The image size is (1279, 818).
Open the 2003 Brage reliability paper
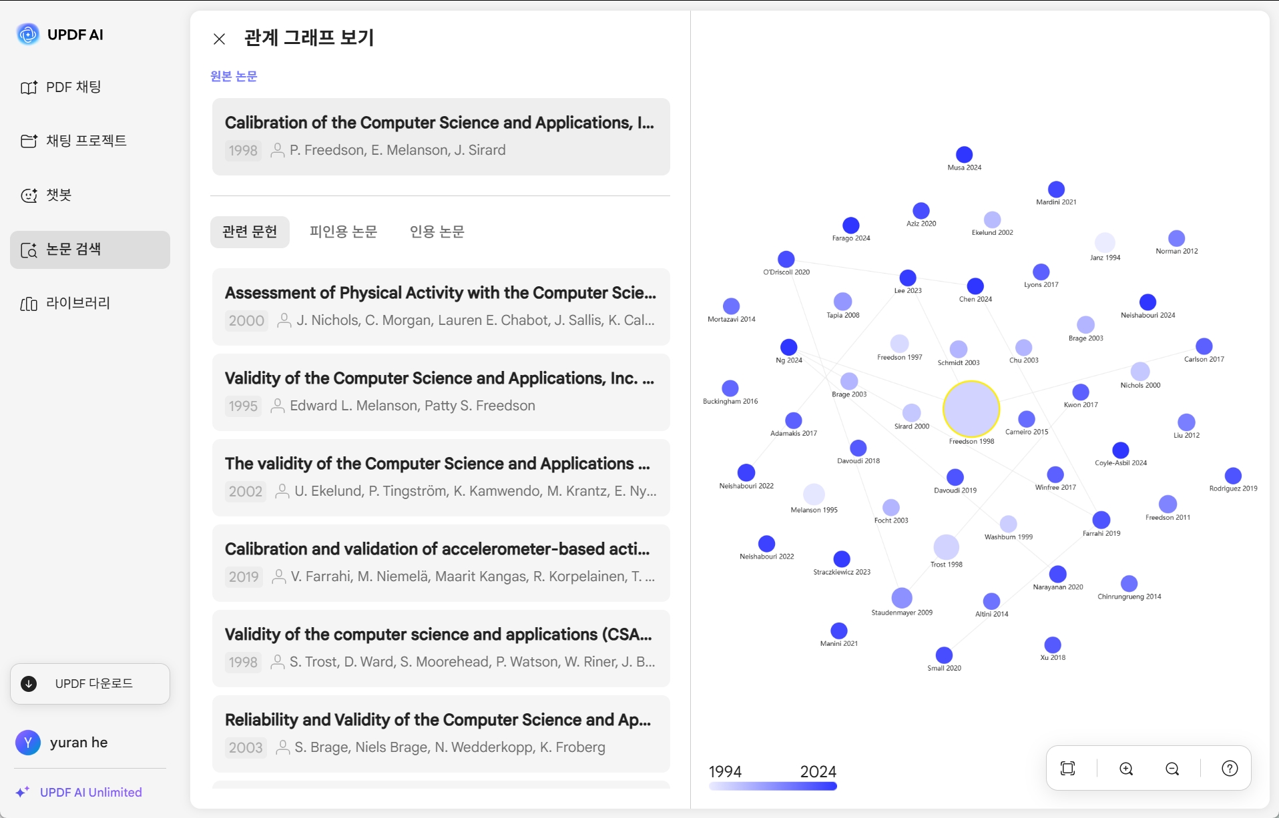(441, 734)
